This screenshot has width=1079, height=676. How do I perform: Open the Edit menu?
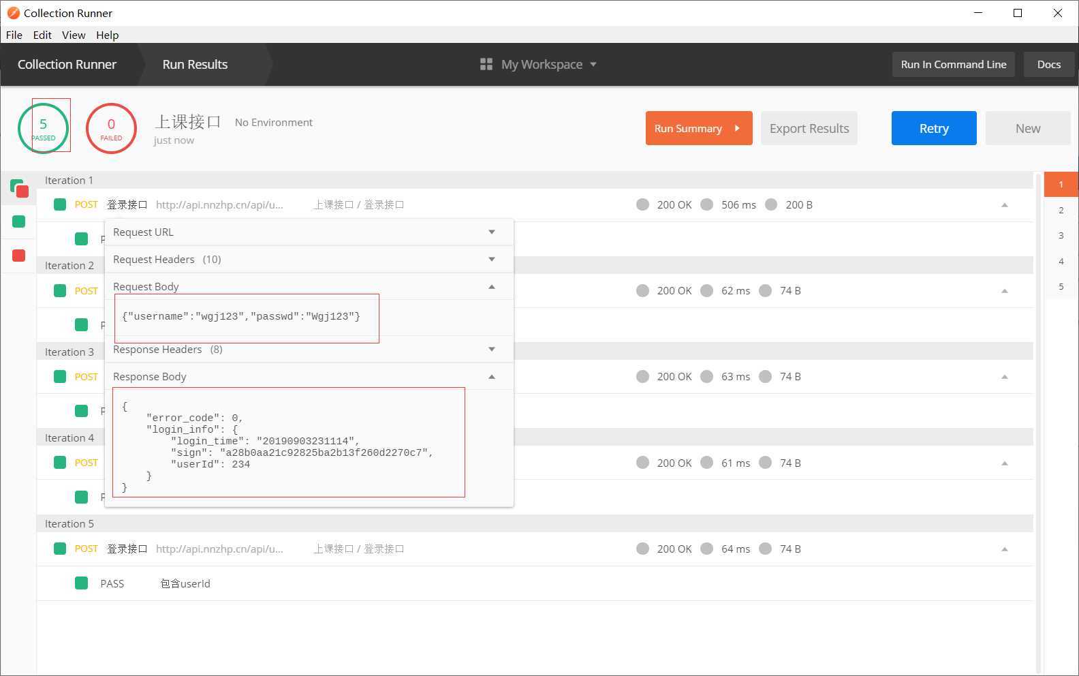click(42, 35)
